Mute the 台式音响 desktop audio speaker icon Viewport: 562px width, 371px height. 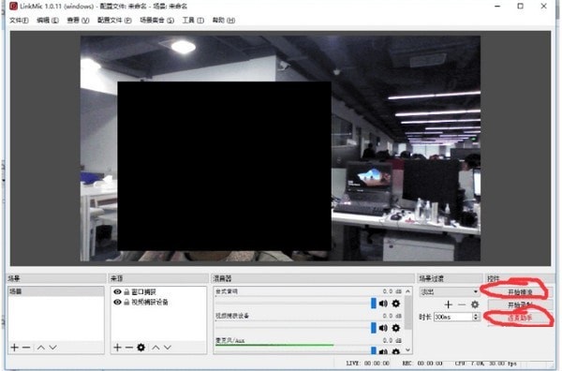[x=383, y=304]
